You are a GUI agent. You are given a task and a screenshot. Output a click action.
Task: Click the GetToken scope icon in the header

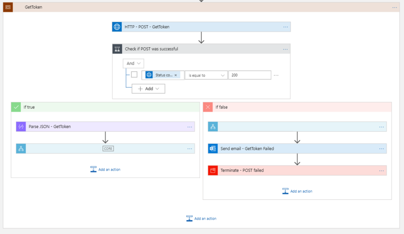tap(7, 7)
